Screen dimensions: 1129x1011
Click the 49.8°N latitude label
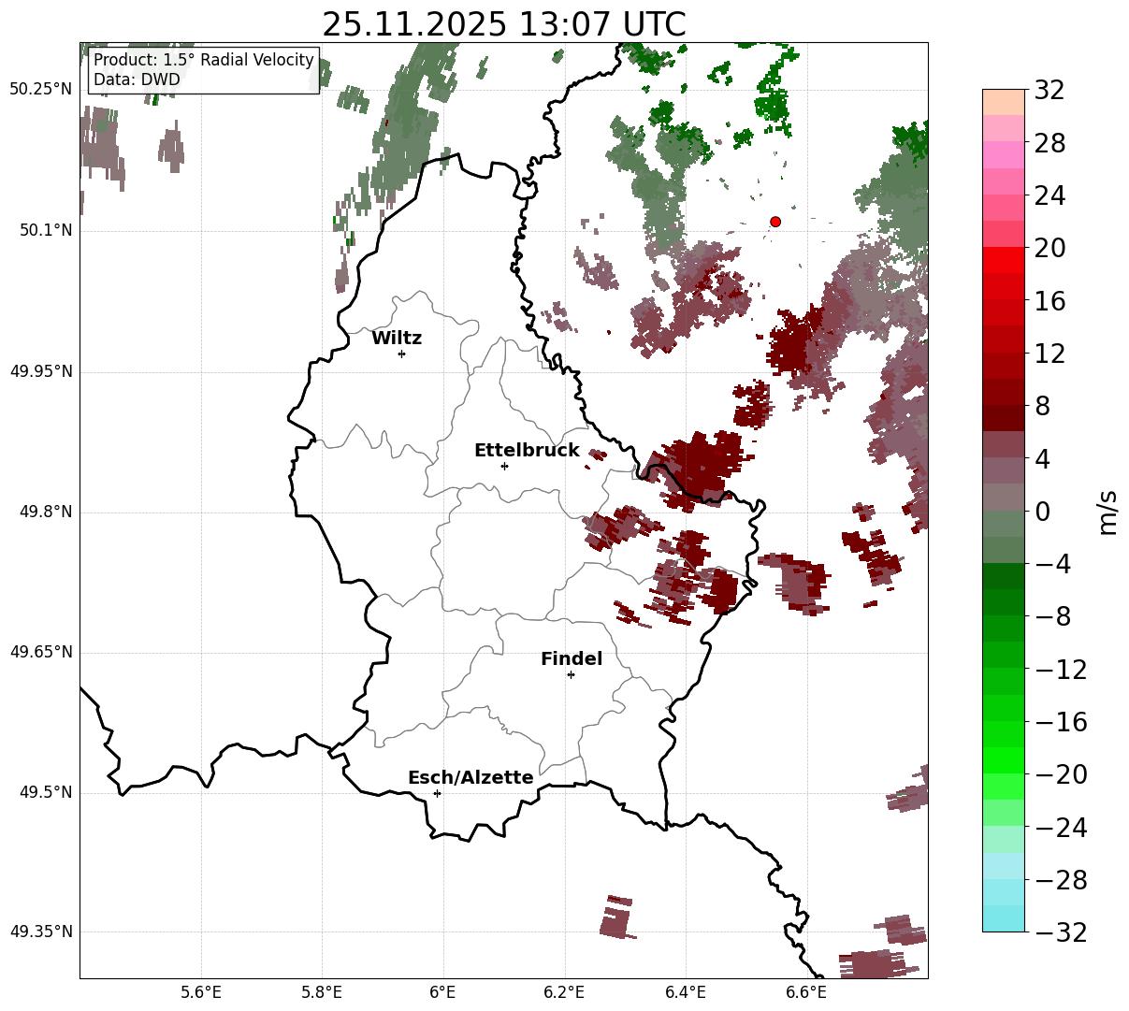46,512
